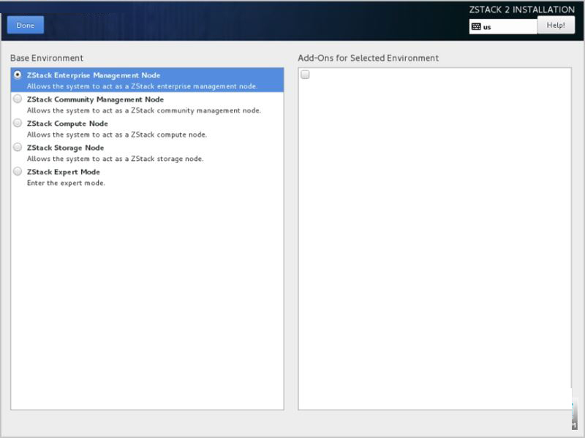Select the ZStack Storage Node radio button
The image size is (585, 438).
pos(17,148)
